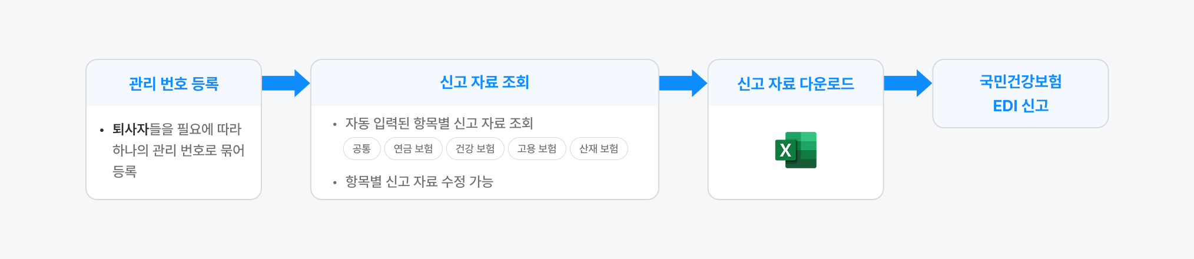Click the bullet dot before 퇴사자

click(102, 130)
